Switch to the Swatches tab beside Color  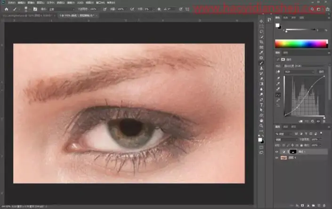point(285,18)
